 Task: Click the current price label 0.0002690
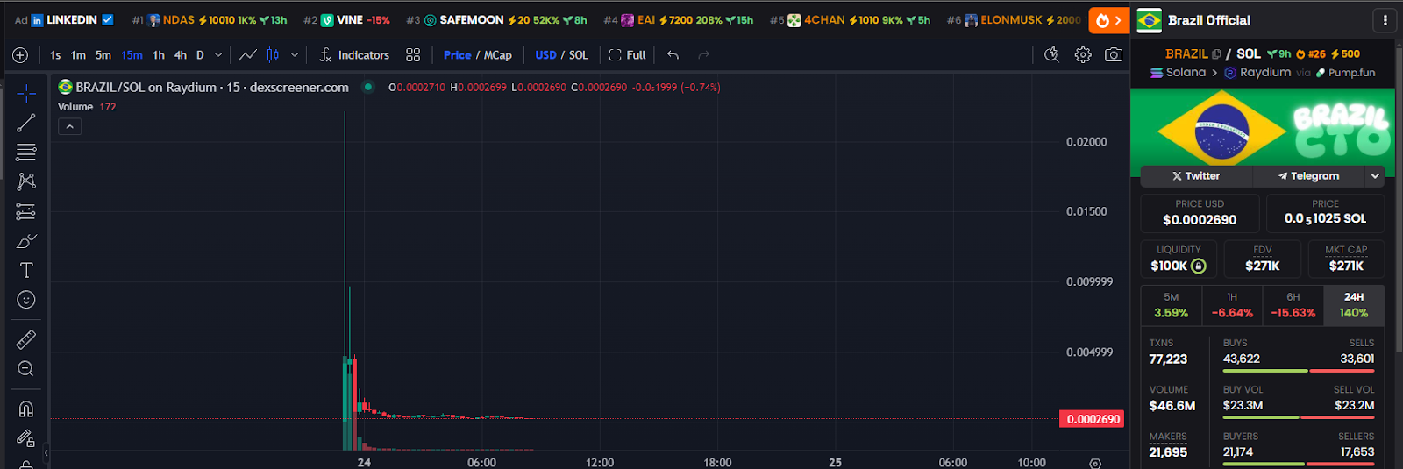click(1093, 419)
